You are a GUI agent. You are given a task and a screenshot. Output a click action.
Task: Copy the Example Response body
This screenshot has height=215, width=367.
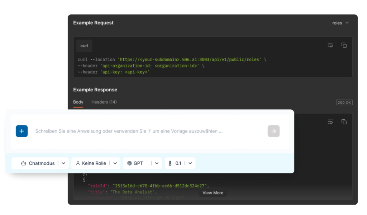pyautogui.click(x=344, y=122)
